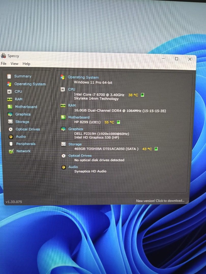Viewport: 206px width, 274px height.
Task: Select Motherboard in the sidebar
Action: coord(26,107)
